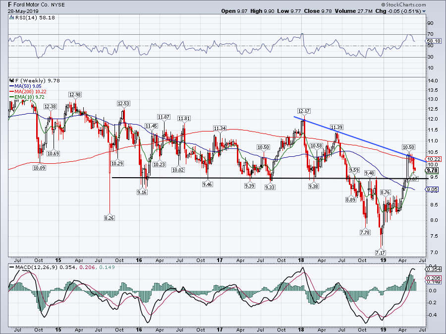Click the 9.39 low price label
This screenshot has height=334, width=446.
coord(249,186)
